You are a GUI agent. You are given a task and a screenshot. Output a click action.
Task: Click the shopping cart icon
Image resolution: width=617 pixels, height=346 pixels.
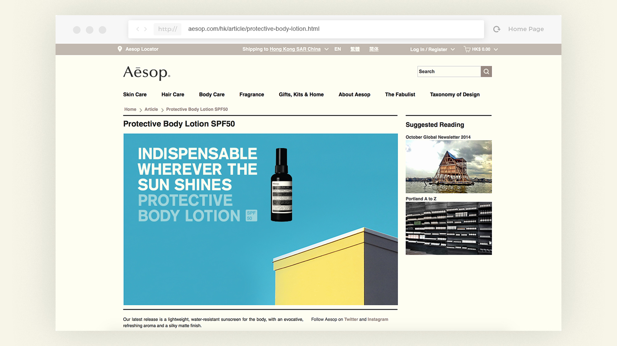click(467, 49)
